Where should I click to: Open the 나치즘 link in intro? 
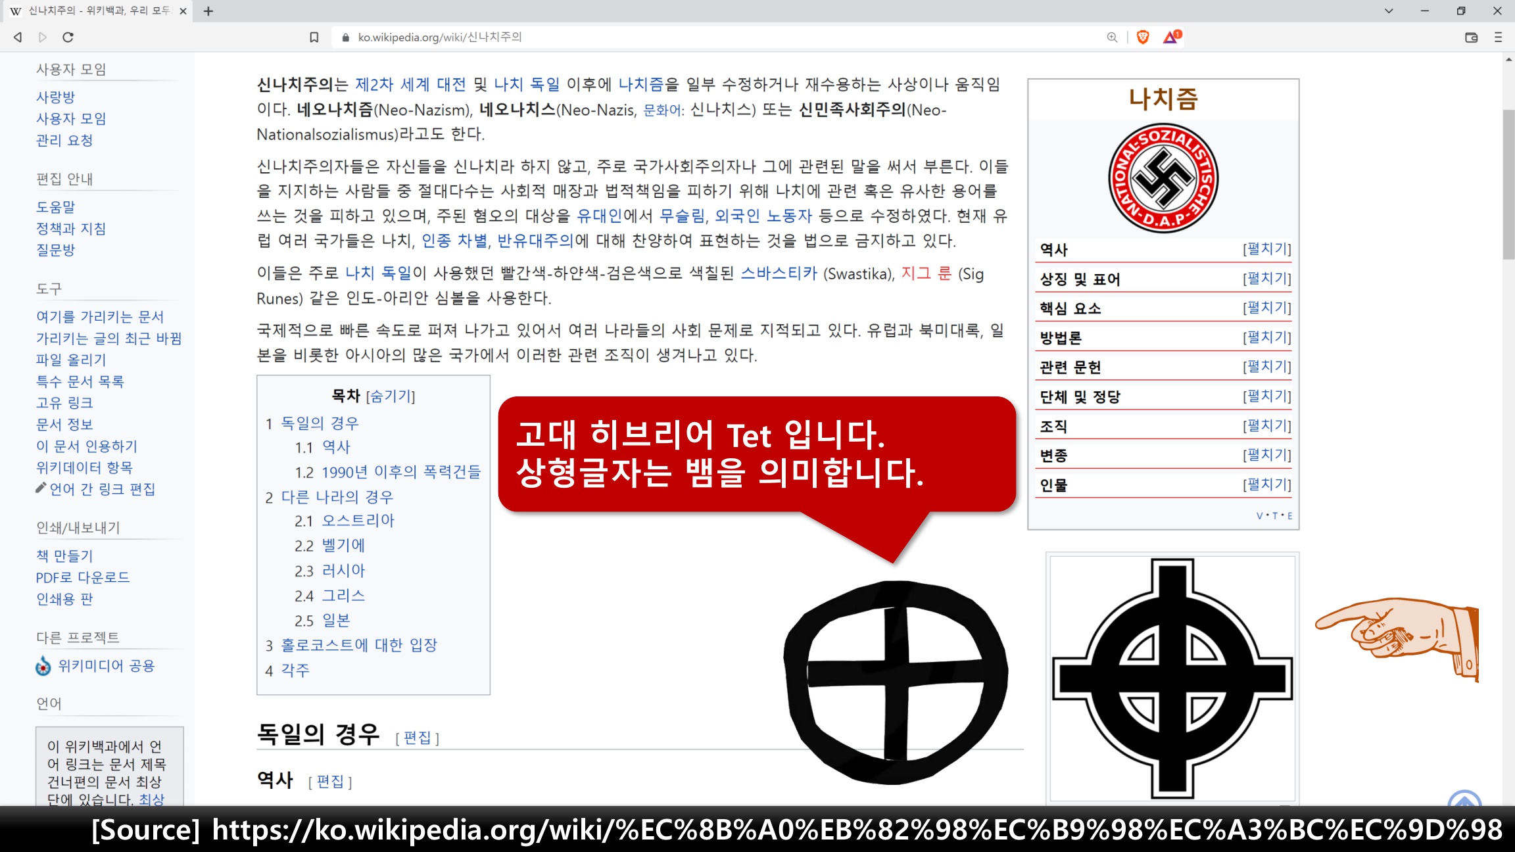(640, 85)
